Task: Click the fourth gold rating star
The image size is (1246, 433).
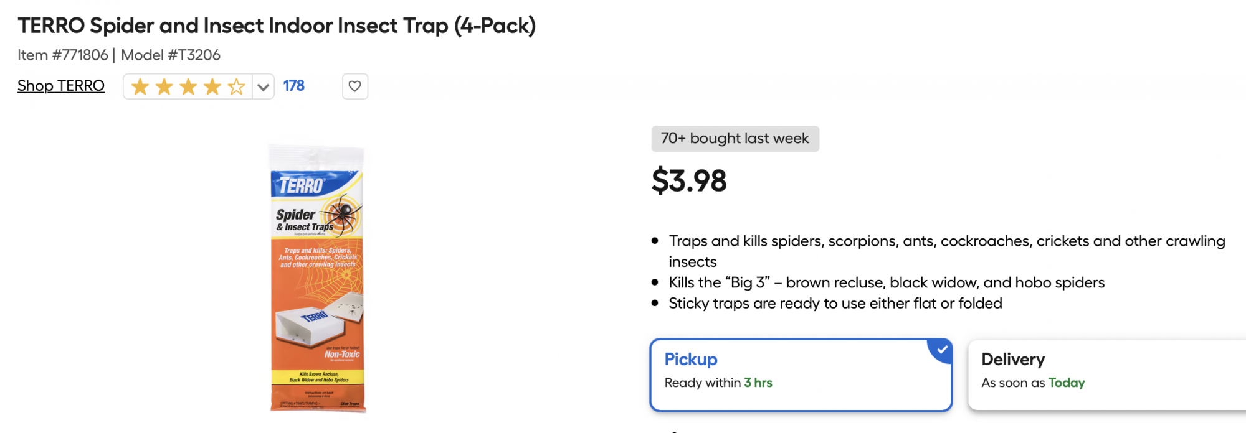Action: (x=212, y=86)
